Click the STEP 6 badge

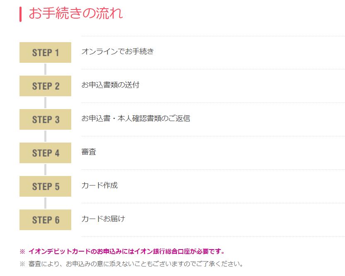pos(45,220)
